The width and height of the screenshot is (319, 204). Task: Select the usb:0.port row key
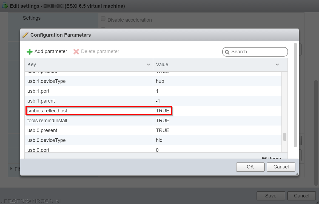click(x=38, y=150)
